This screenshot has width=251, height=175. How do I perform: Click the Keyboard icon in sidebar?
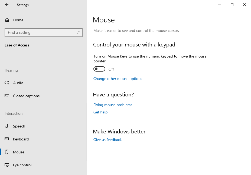click(7, 139)
